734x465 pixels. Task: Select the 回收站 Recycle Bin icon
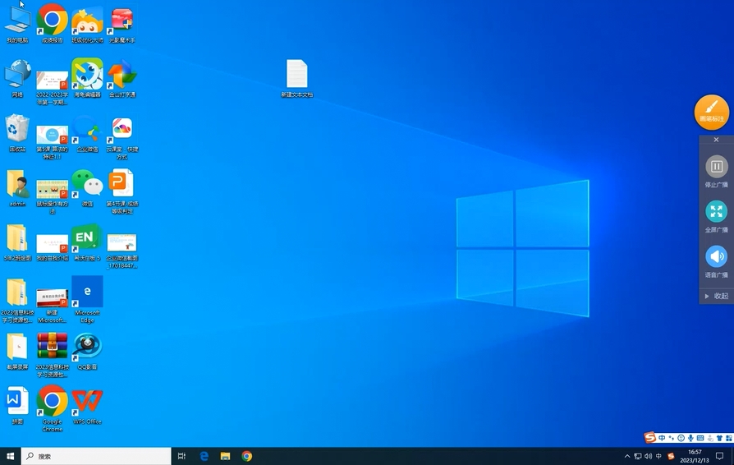coord(17,133)
